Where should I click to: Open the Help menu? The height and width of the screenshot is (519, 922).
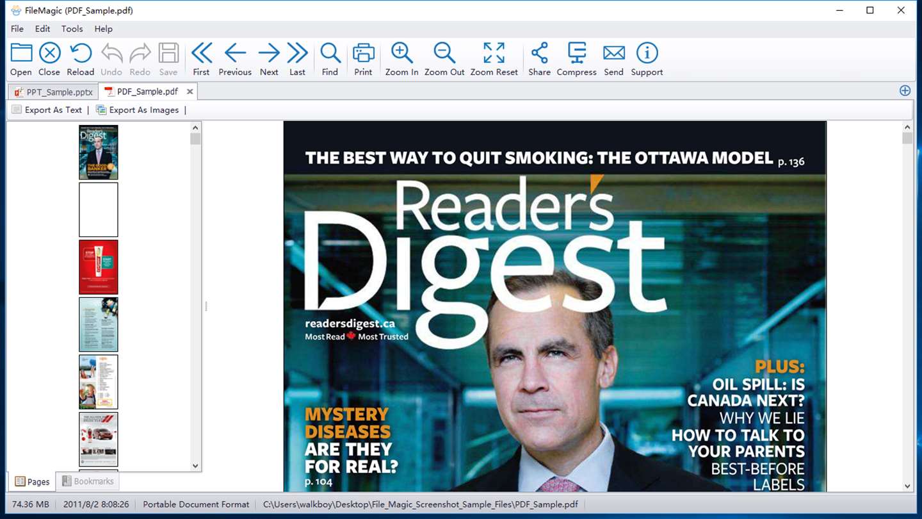pyautogui.click(x=103, y=29)
